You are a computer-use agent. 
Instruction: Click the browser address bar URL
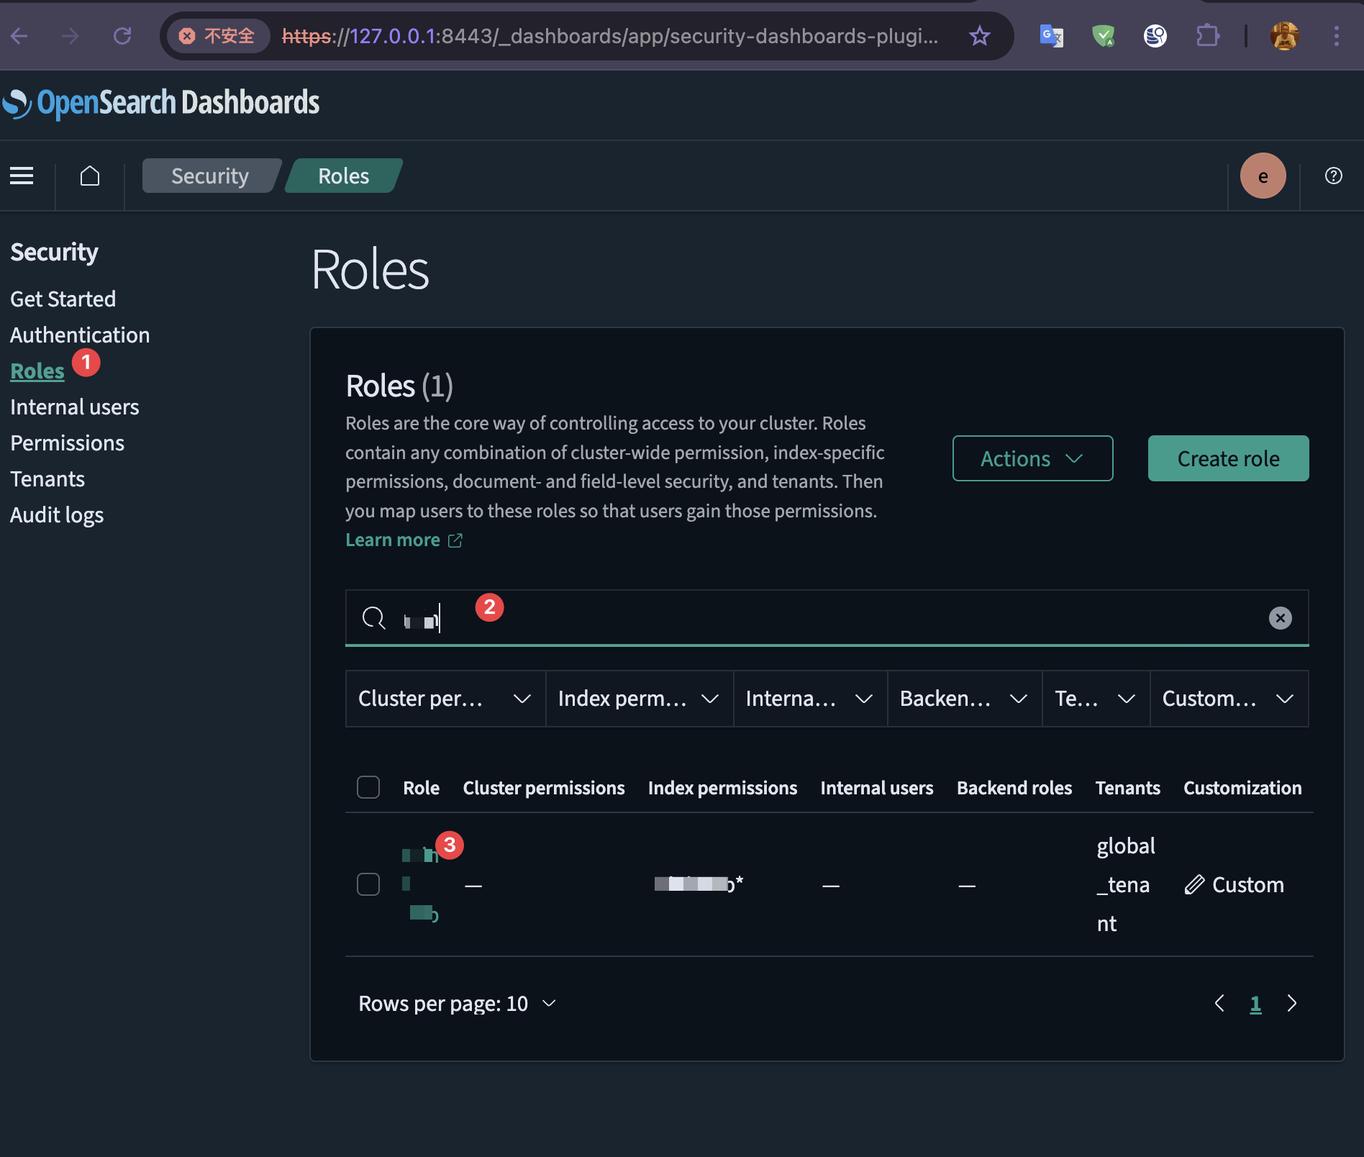pyautogui.click(x=610, y=35)
